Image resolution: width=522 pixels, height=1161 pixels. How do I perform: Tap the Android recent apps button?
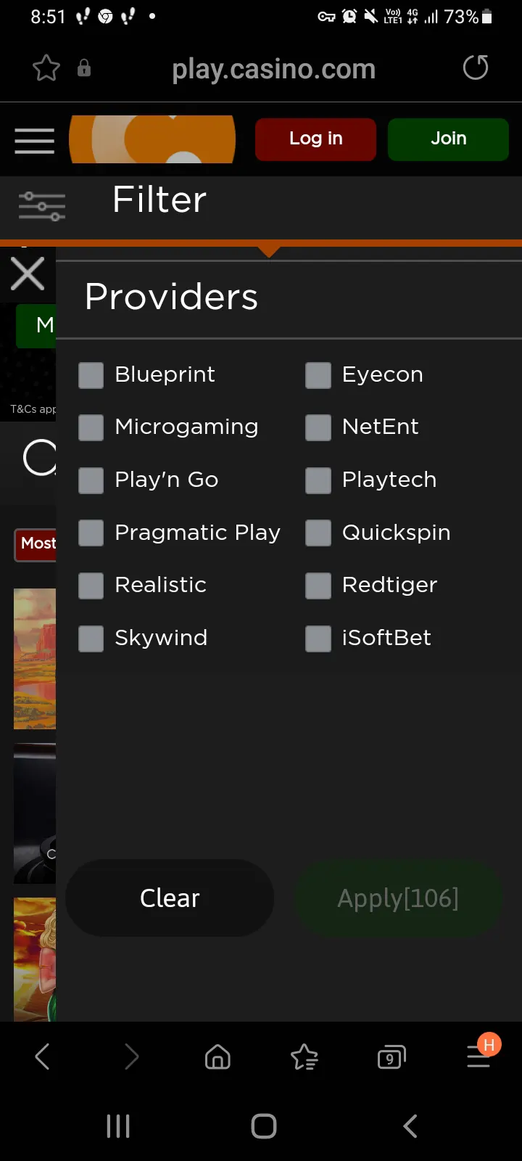point(118,1126)
